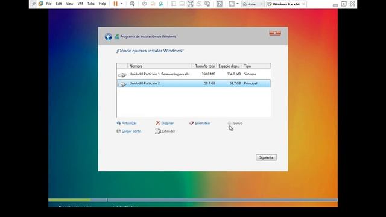Click the Principal type cell

[251, 83]
